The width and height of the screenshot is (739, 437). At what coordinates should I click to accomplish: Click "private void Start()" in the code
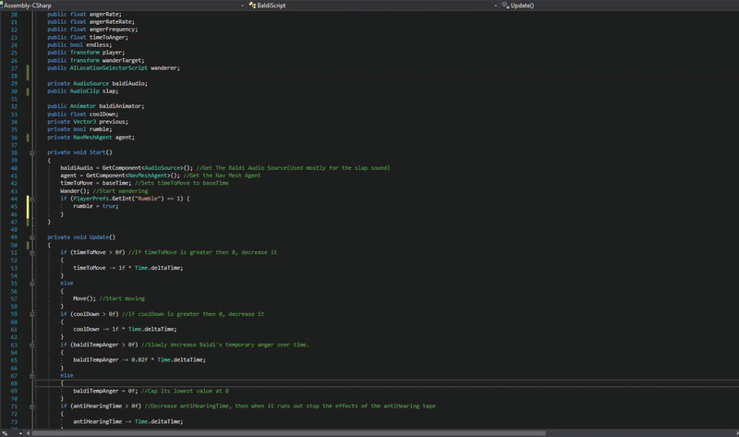pos(79,152)
